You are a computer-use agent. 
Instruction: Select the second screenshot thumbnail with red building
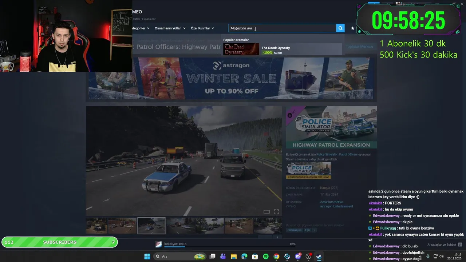tap(122, 226)
